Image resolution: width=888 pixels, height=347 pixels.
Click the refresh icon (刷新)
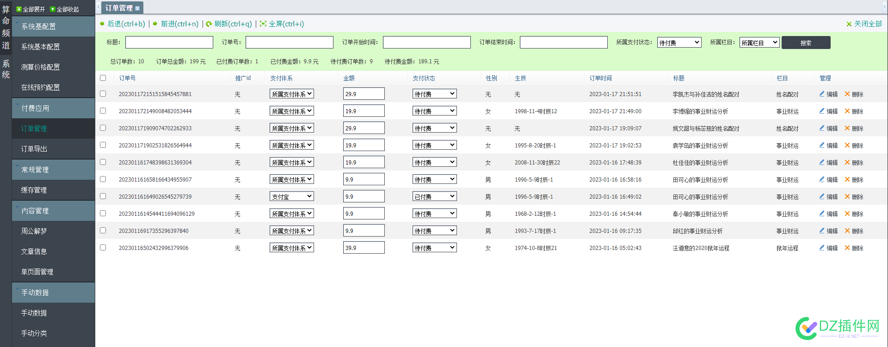209,24
